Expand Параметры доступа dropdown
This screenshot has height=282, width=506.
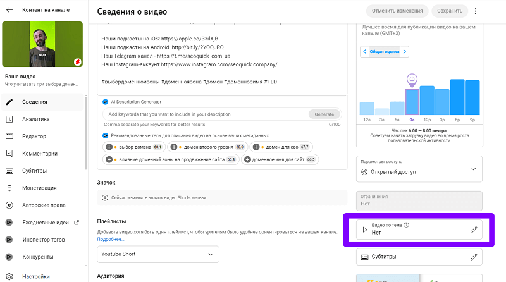click(419, 169)
